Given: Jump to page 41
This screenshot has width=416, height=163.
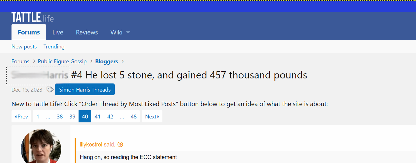Looking at the screenshot, I should point(97,117).
